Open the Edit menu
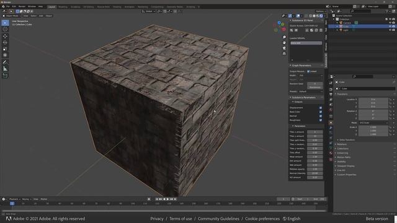397x223 pixels. click(x=14, y=6)
